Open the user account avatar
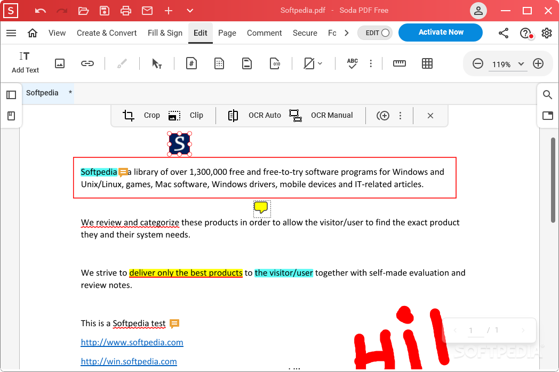This screenshot has width=559, height=372. [x=478, y=11]
